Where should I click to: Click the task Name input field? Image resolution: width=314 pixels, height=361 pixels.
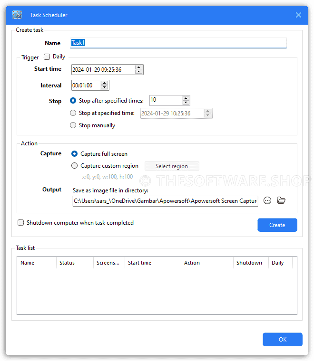coord(178,43)
